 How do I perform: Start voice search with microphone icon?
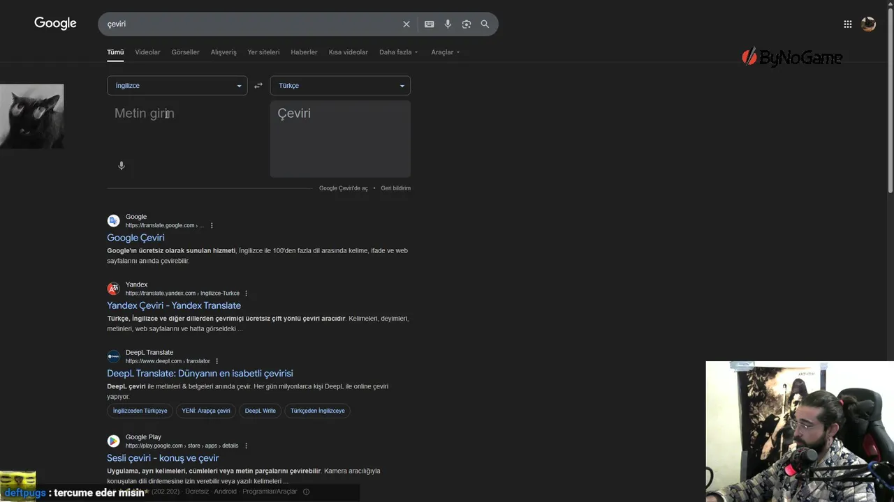tap(448, 24)
